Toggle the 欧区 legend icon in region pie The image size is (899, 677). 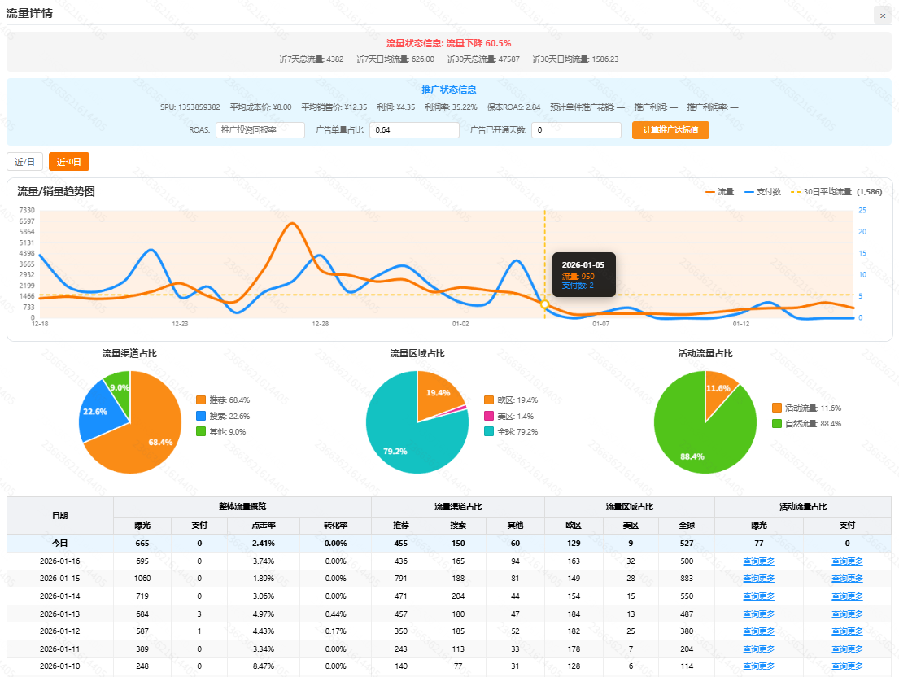[489, 400]
